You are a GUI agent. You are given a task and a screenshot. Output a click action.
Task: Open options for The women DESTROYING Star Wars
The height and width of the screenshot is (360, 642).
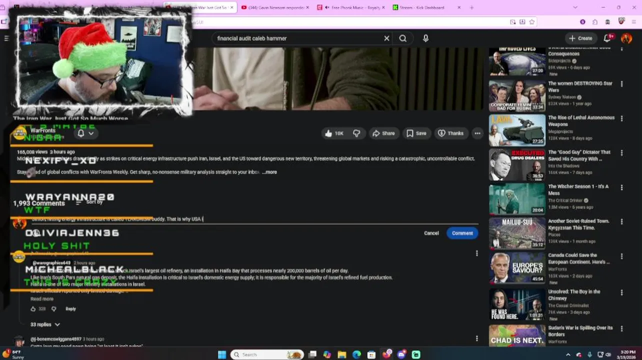[x=621, y=84]
